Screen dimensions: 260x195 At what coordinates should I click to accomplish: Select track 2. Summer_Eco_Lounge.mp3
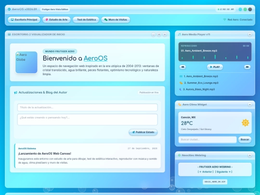pyautogui.click(x=215, y=83)
